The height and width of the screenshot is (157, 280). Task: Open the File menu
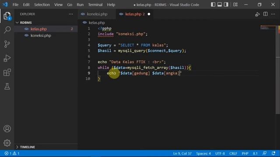(15, 5)
